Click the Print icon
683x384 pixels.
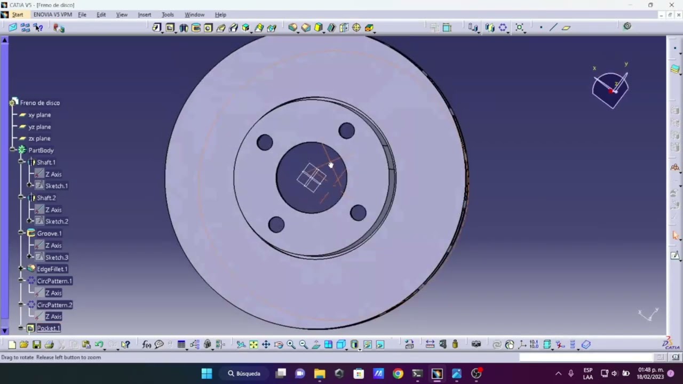click(49, 345)
